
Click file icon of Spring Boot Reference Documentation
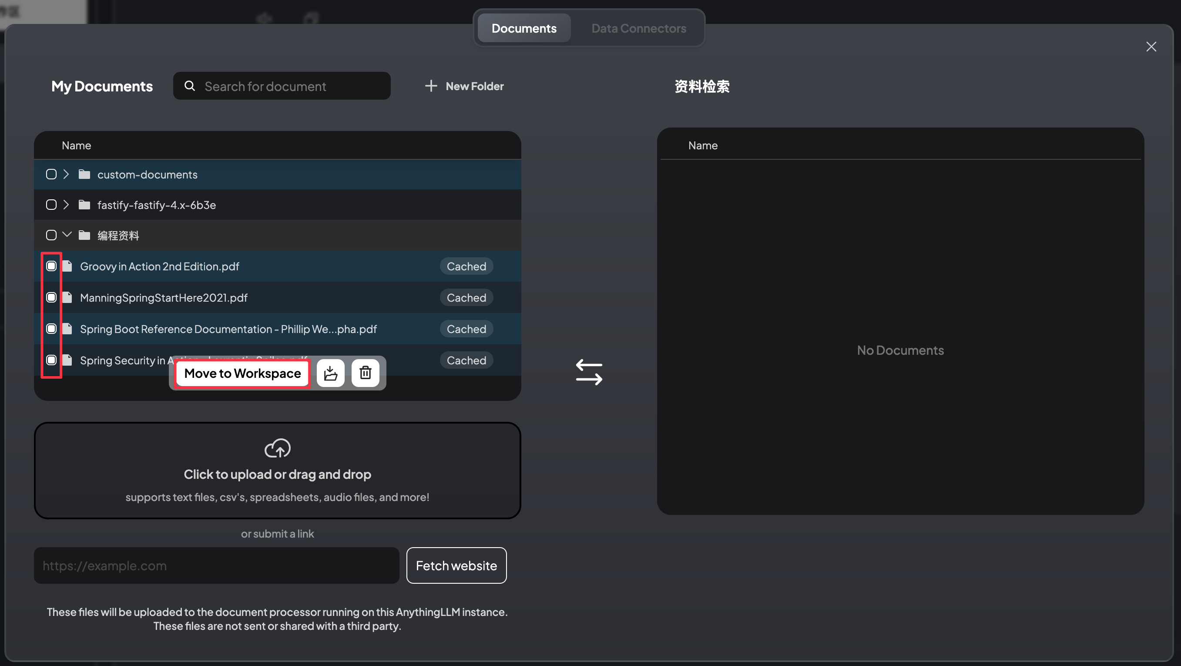(67, 328)
